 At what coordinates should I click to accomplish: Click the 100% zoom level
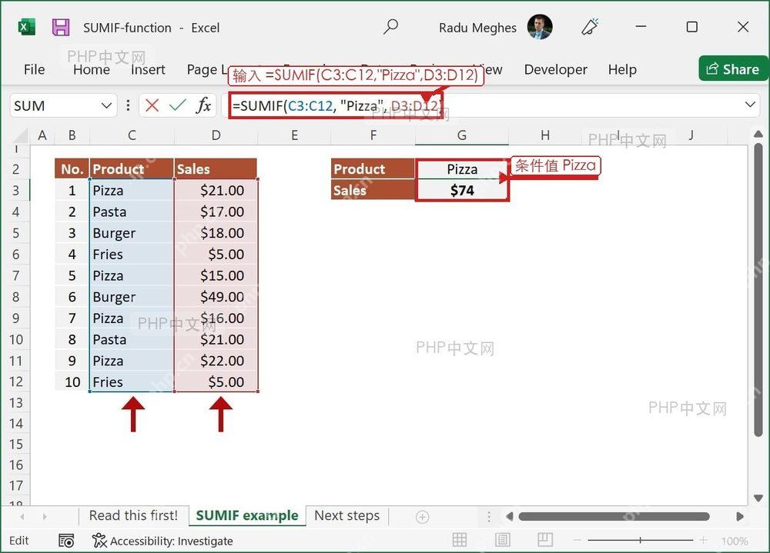click(735, 541)
